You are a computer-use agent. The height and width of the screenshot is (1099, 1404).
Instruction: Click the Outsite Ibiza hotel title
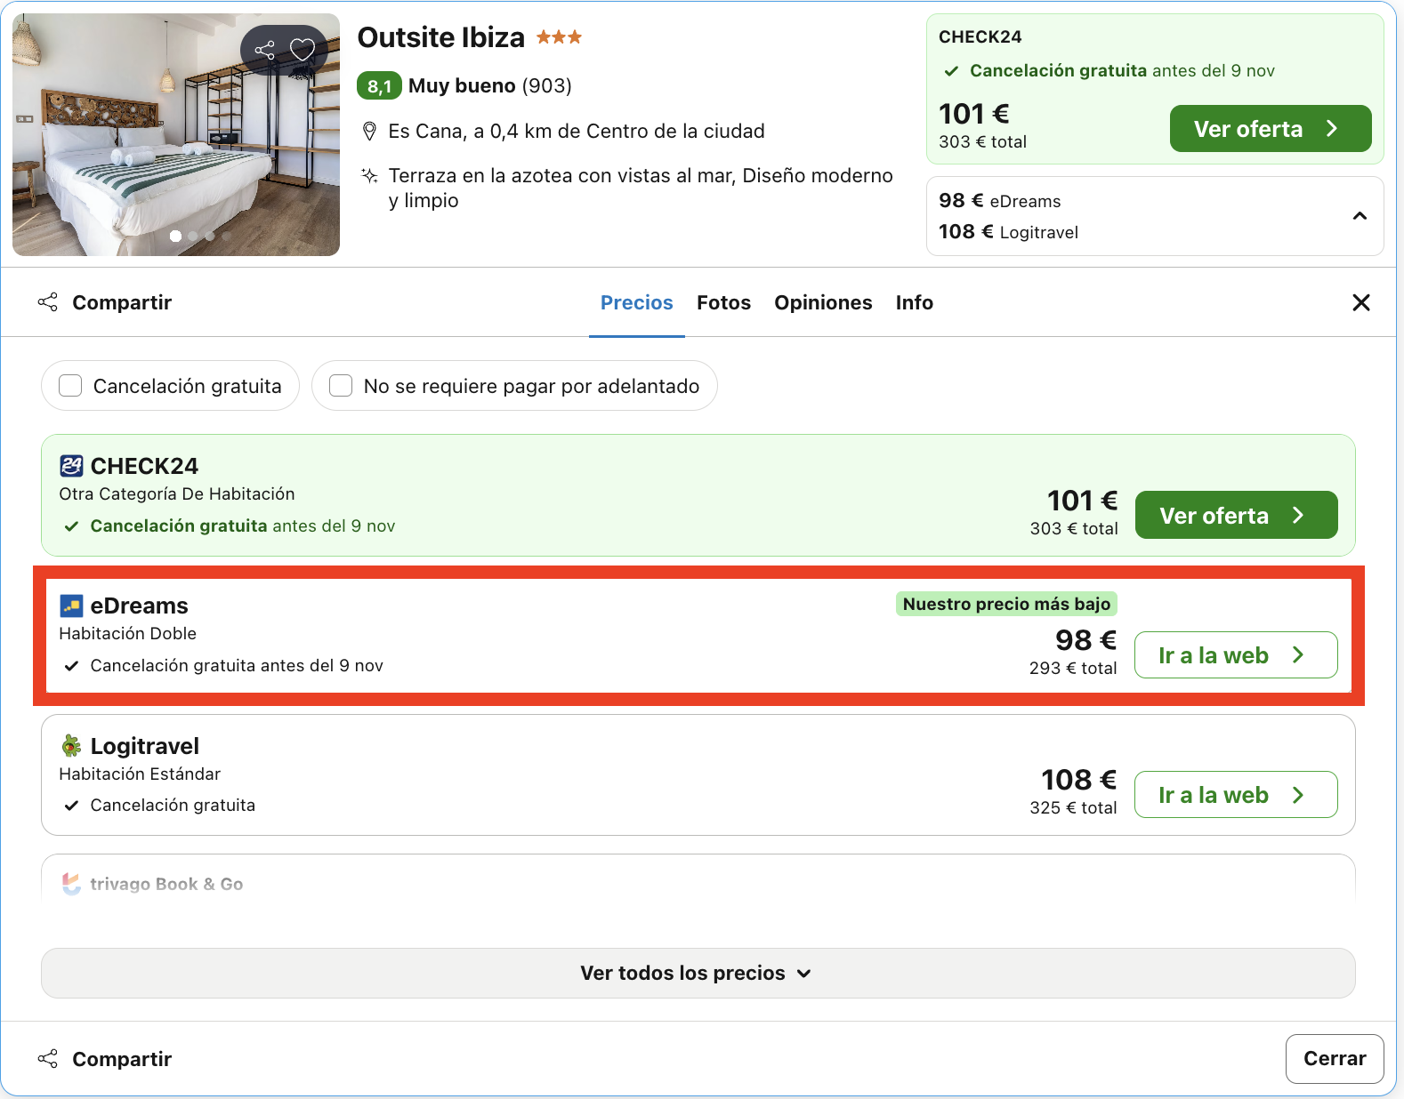(441, 37)
